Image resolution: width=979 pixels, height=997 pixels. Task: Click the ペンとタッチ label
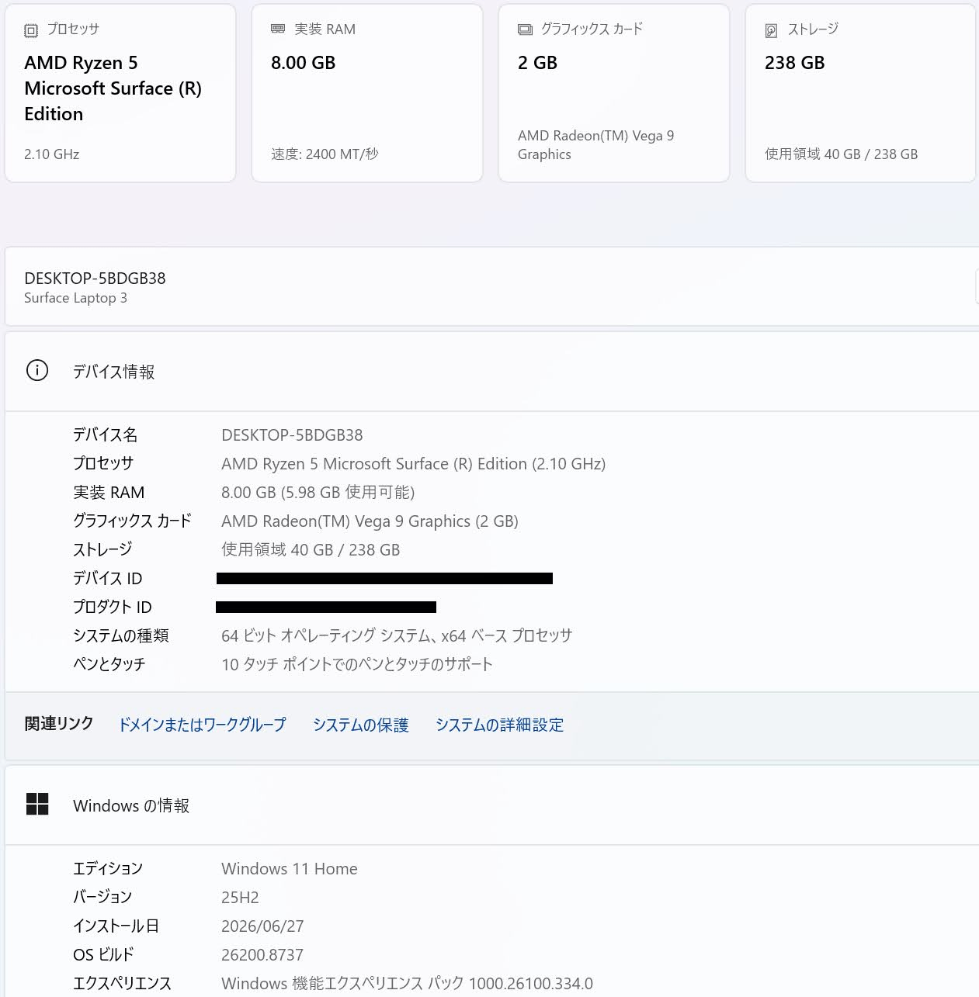point(109,665)
